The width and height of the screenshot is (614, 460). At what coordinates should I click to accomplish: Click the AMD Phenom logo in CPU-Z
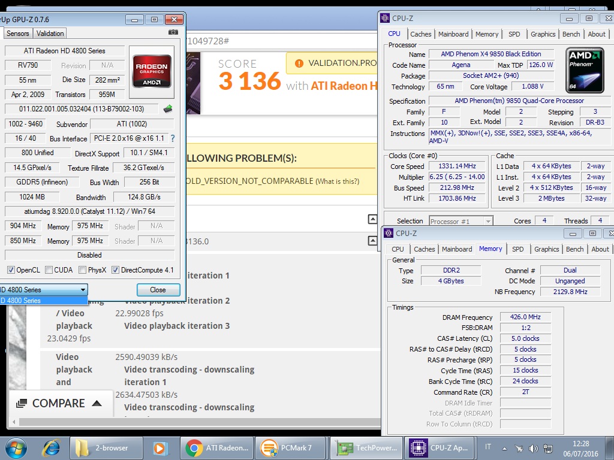click(585, 71)
